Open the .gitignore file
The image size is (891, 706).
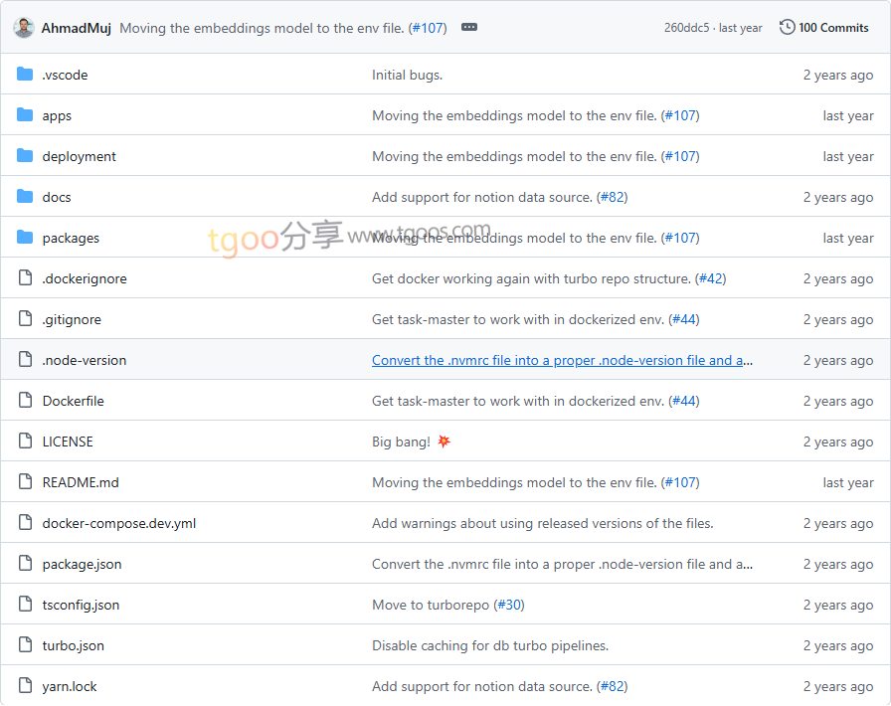72,319
